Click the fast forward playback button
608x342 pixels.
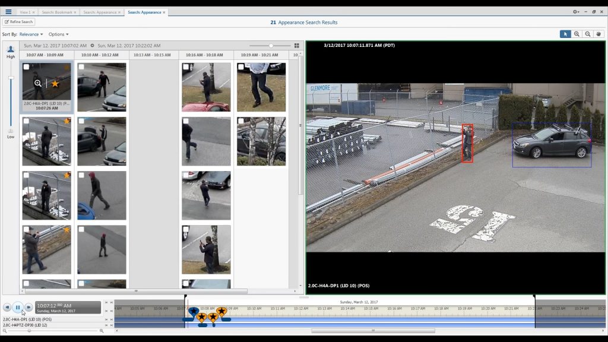[28, 307]
